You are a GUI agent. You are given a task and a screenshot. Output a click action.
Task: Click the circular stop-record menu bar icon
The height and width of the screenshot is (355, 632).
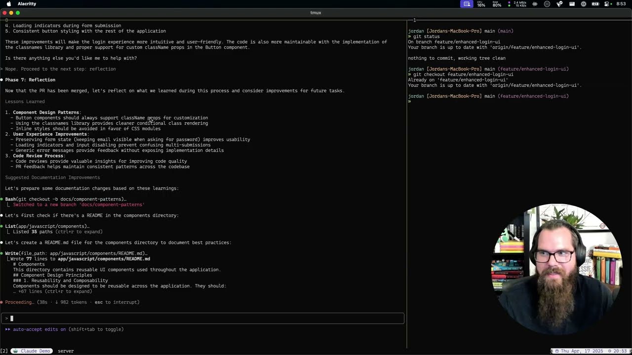547,4
